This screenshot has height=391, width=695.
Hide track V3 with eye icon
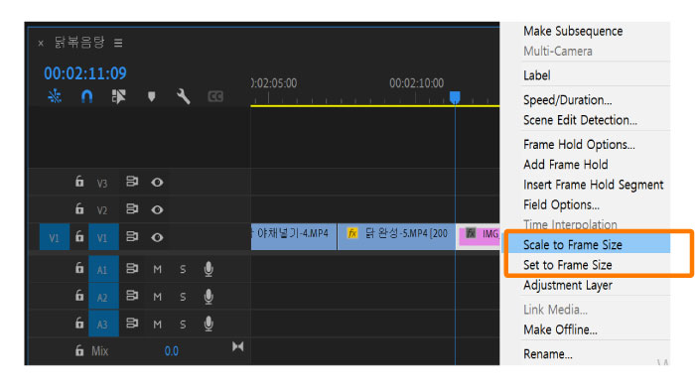coord(157,183)
